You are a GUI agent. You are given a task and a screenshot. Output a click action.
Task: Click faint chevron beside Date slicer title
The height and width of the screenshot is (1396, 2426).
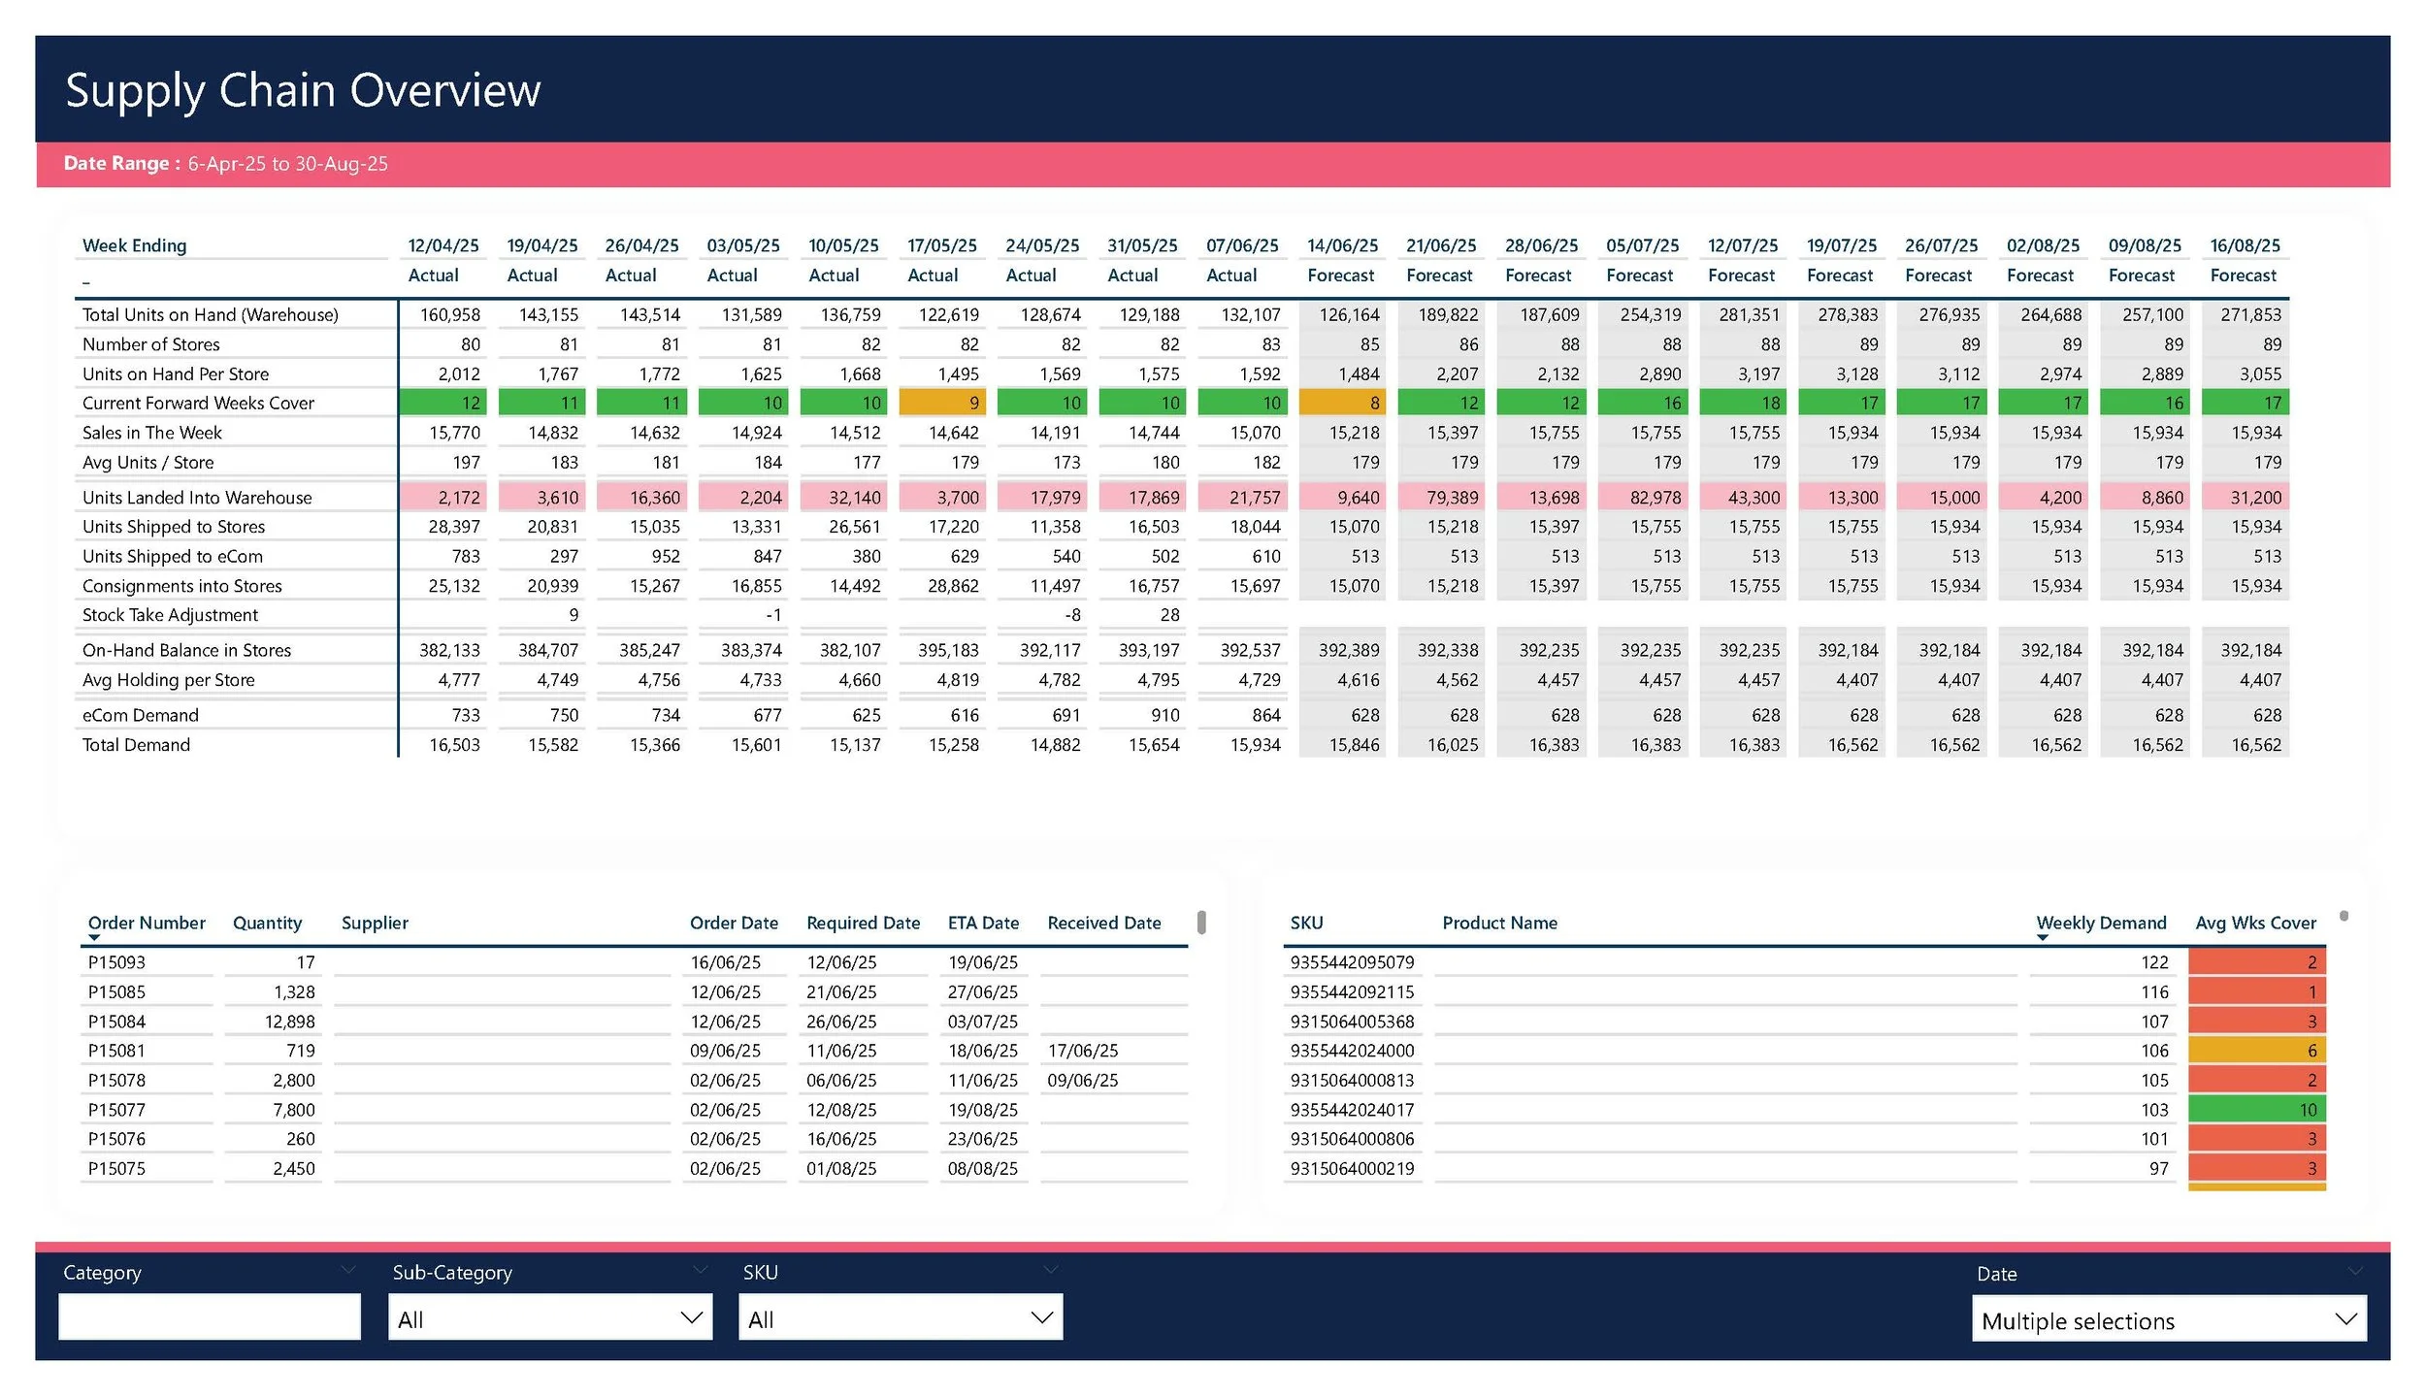(x=2355, y=1271)
